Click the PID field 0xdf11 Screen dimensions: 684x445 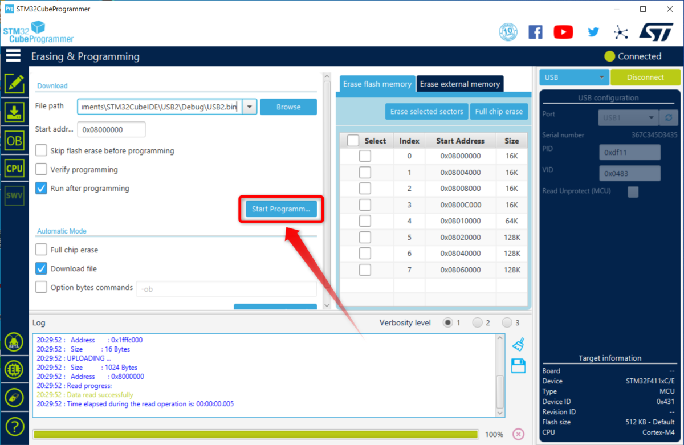(x=630, y=152)
